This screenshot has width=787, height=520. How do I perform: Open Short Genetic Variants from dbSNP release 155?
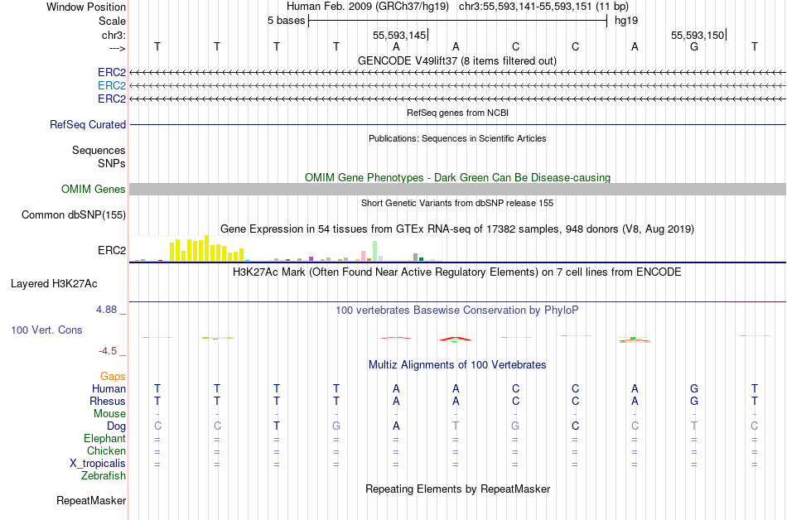click(x=457, y=203)
